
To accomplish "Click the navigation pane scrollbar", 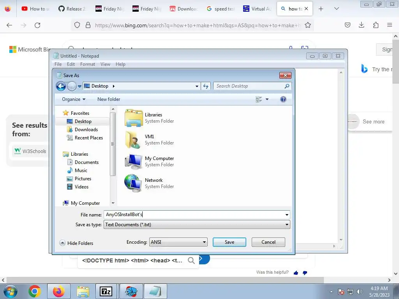I will pos(113,144).
